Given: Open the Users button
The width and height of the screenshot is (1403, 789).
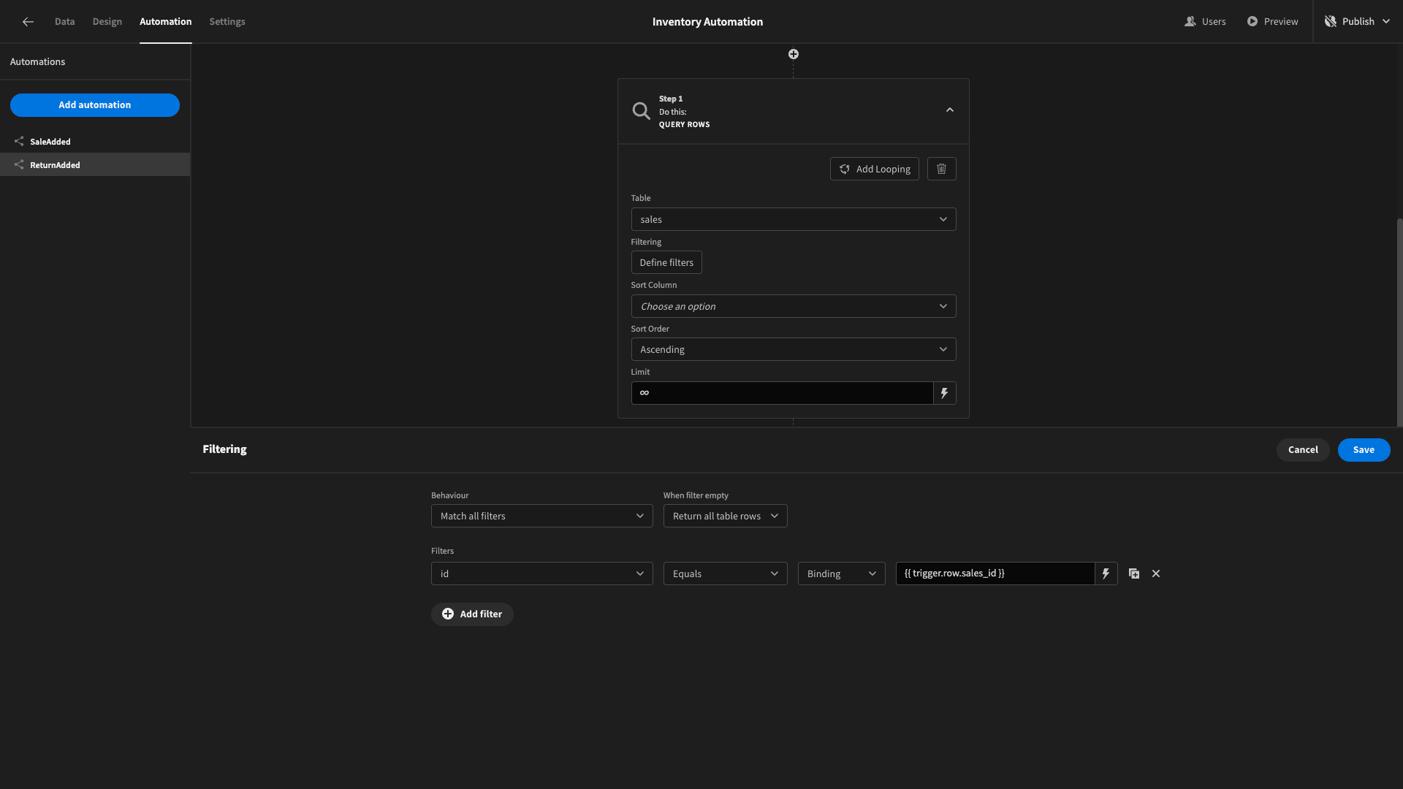Looking at the screenshot, I should pyautogui.click(x=1205, y=22).
